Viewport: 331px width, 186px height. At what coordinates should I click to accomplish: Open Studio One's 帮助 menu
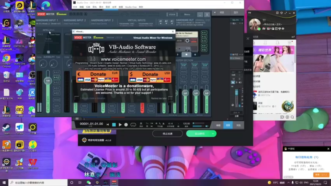[141, 7]
